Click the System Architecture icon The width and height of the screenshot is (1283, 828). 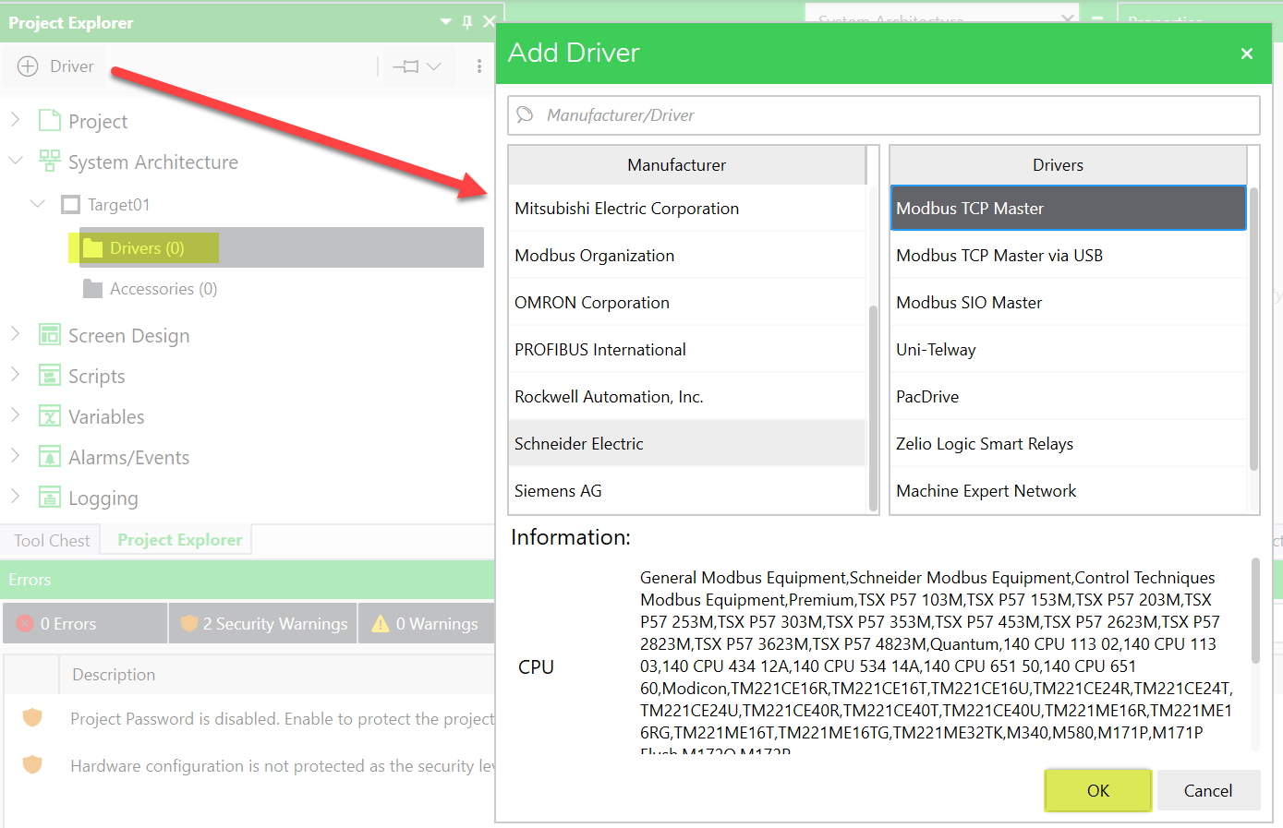(x=49, y=162)
